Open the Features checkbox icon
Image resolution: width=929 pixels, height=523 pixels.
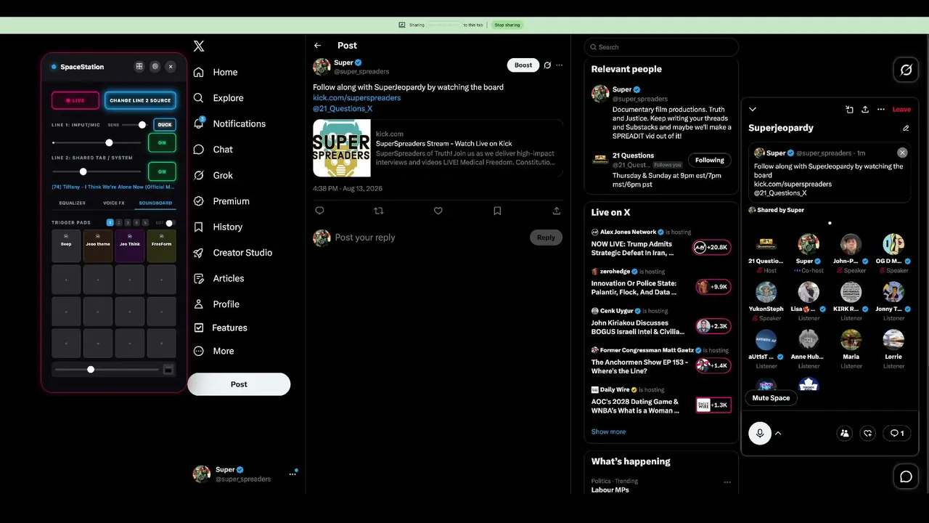click(x=199, y=328)
